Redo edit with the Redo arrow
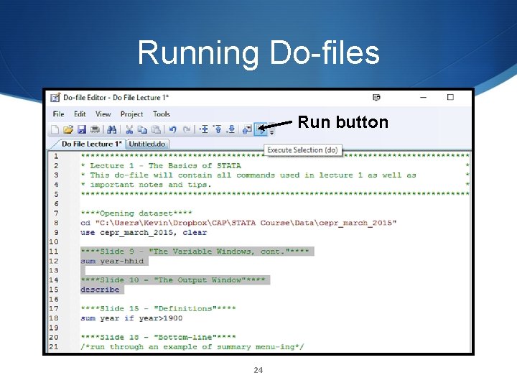 click(x=187, y=129)
